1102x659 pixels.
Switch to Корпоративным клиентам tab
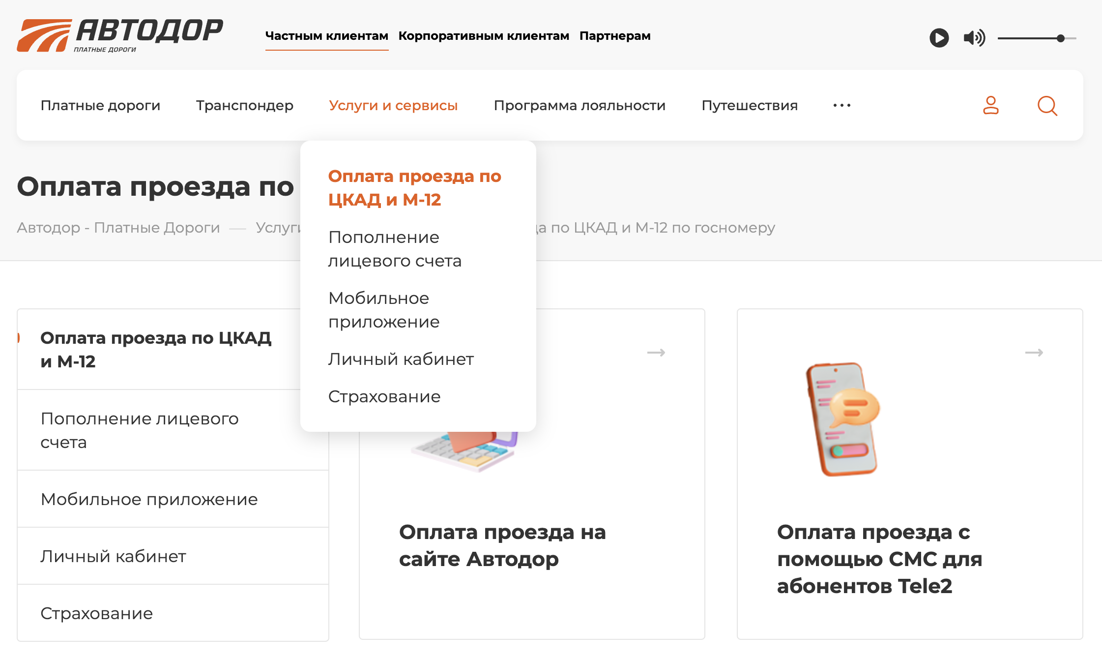[x=484, y=36]
